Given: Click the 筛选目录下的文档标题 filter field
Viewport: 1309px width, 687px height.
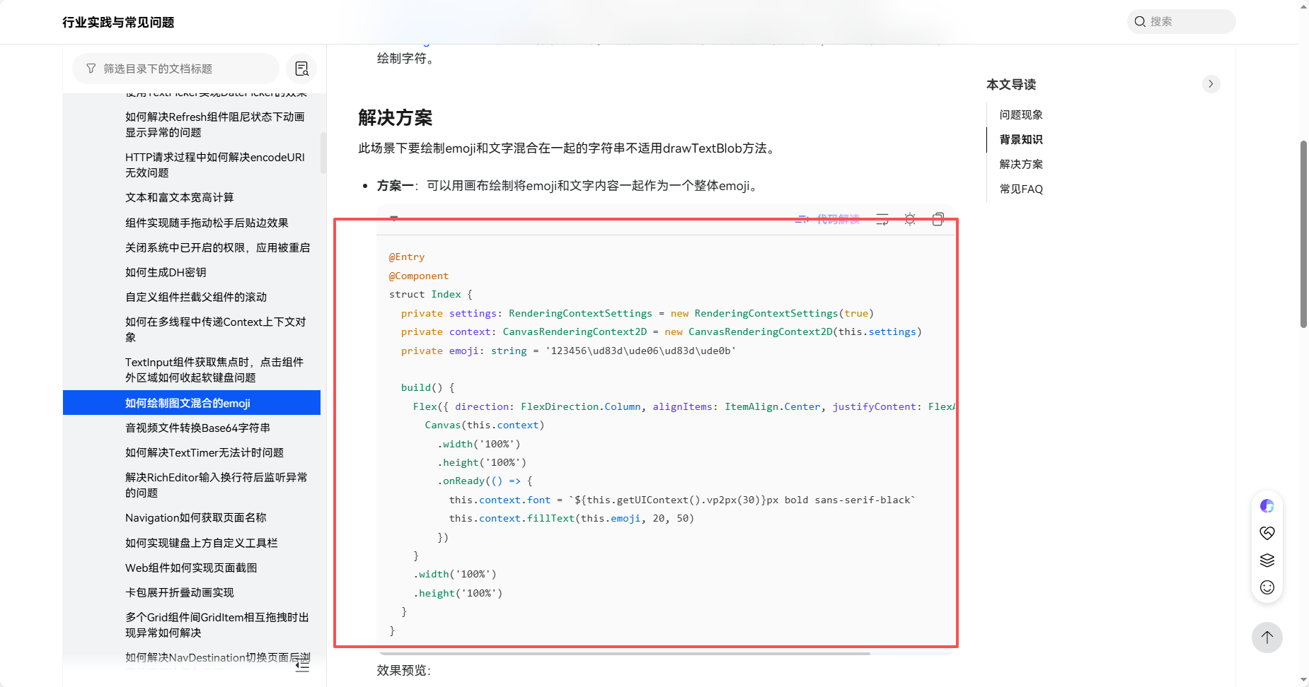Looking at the screenshot, I should point(177,69).
